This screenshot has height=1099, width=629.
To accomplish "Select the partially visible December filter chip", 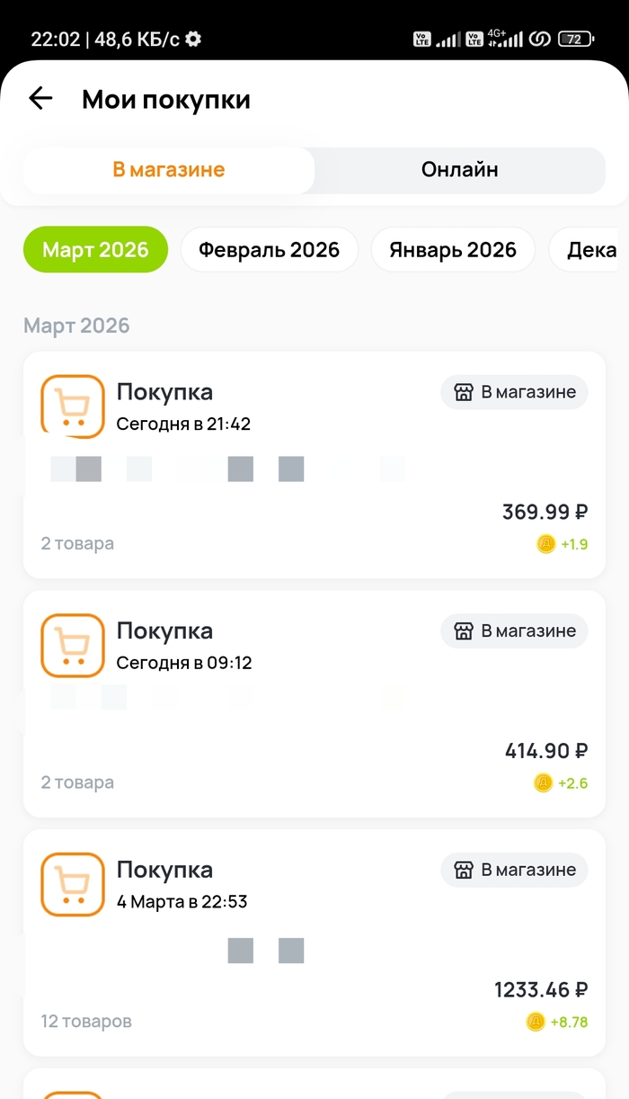I will [590, 249].
